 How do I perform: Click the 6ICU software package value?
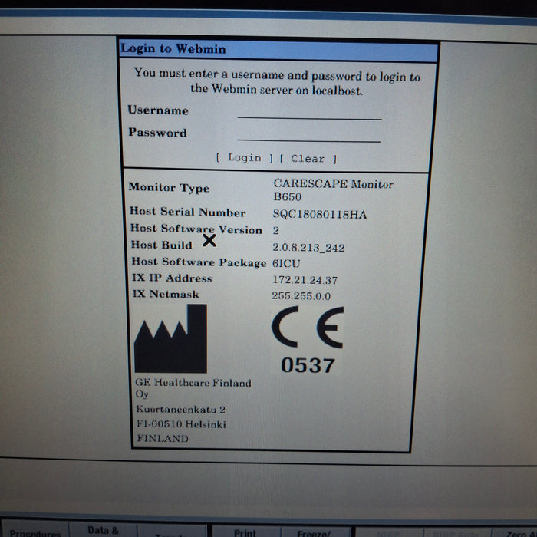[286, 263]
